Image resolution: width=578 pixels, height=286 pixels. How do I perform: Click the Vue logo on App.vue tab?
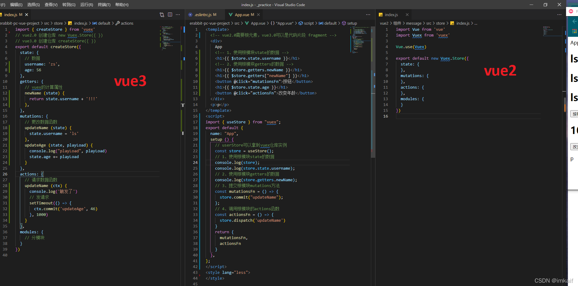click(231, 15)
